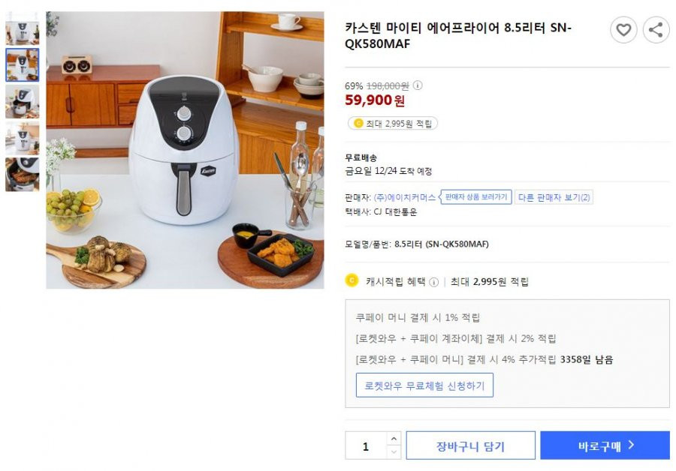The width and height of the screenshot is (676, 471).
Task: Click the coin icon in 최대 2,995원 적립 badge
Action: pyautogui.click(x=358, y=124)
